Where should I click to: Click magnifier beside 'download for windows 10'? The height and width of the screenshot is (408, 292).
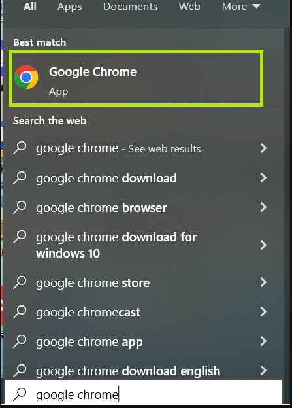pyautogui.click(x=20, y=237)
